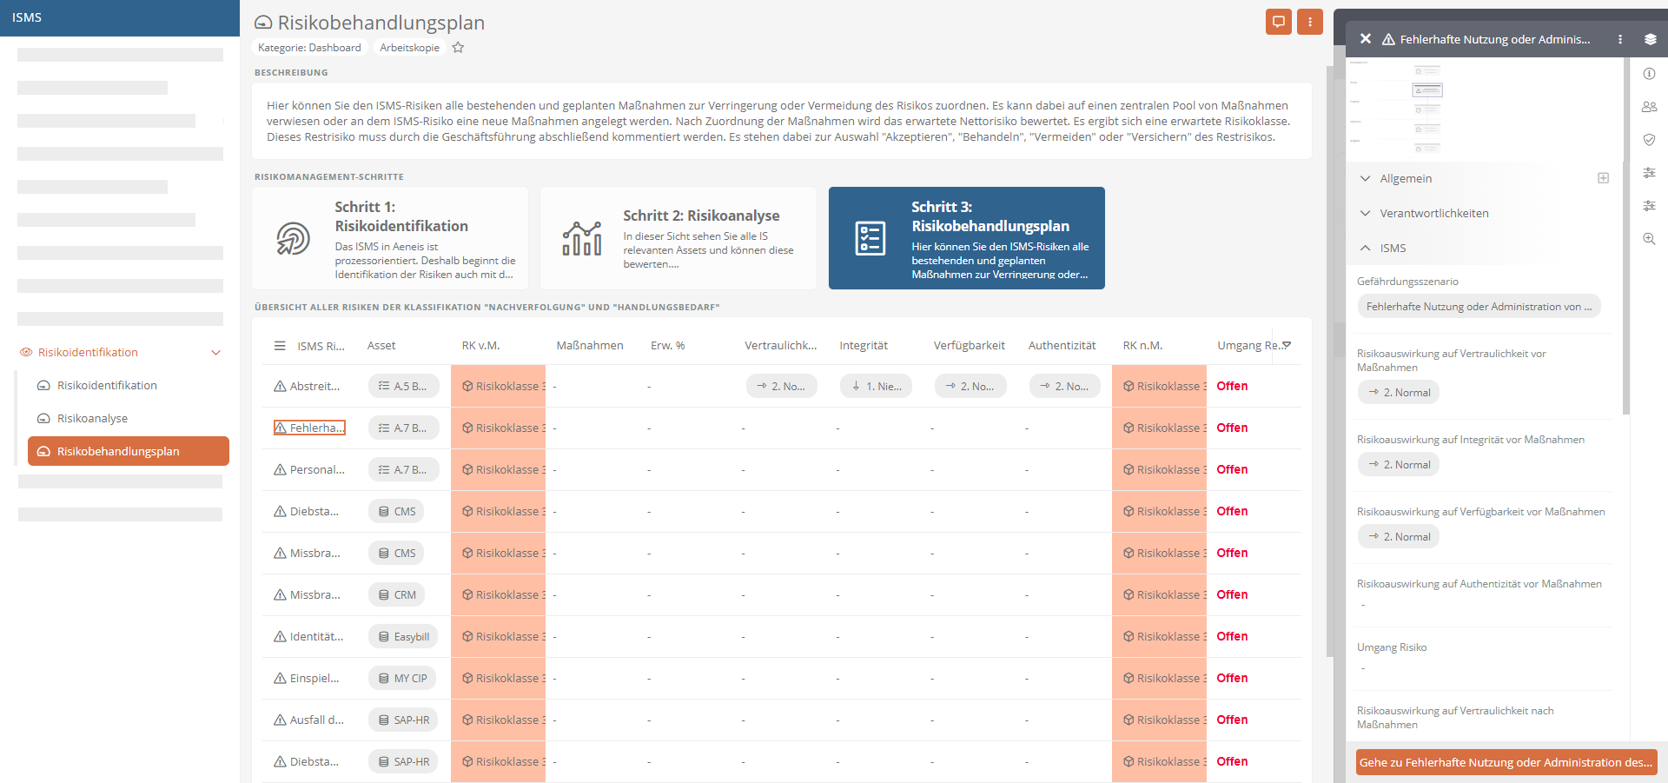Click the checklist icon in Schritt 3 card
Screen dimensions: 1668x783
[x=870, y=238]
